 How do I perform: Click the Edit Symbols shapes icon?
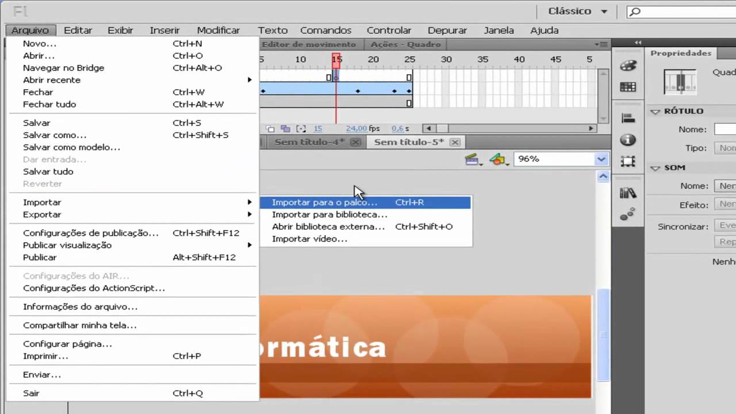coord(499,159)
